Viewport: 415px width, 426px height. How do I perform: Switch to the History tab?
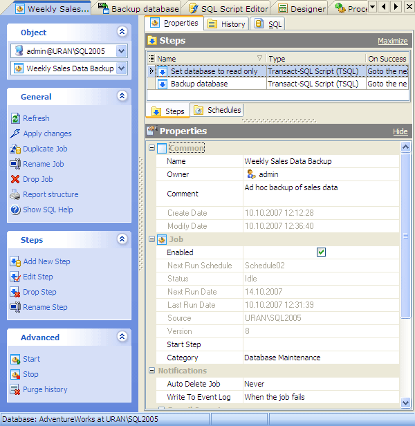pos(226,24)
